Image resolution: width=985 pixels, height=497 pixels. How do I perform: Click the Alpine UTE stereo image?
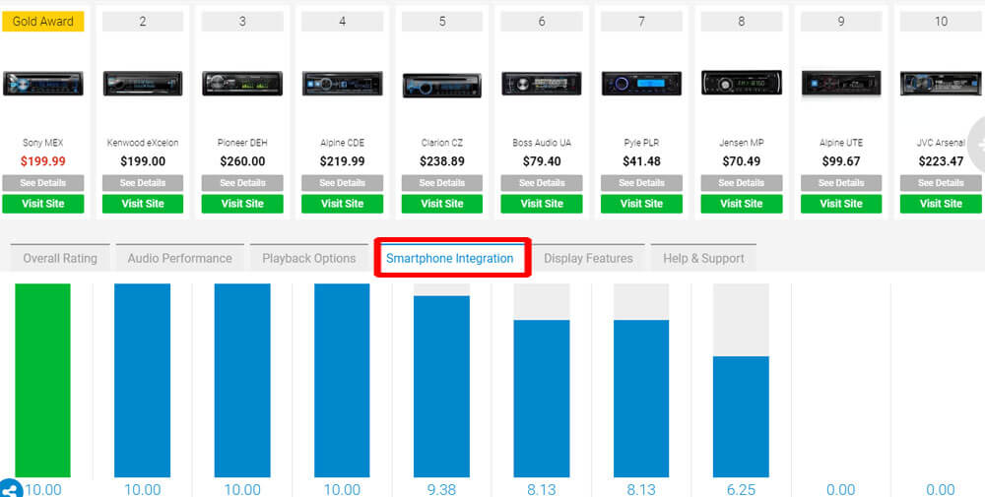coord(841,83)
